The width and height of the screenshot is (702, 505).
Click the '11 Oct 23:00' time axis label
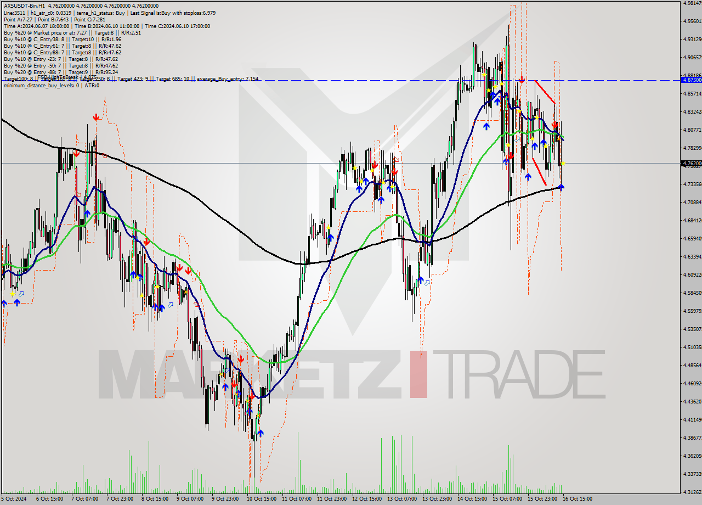tap(331, 499)
